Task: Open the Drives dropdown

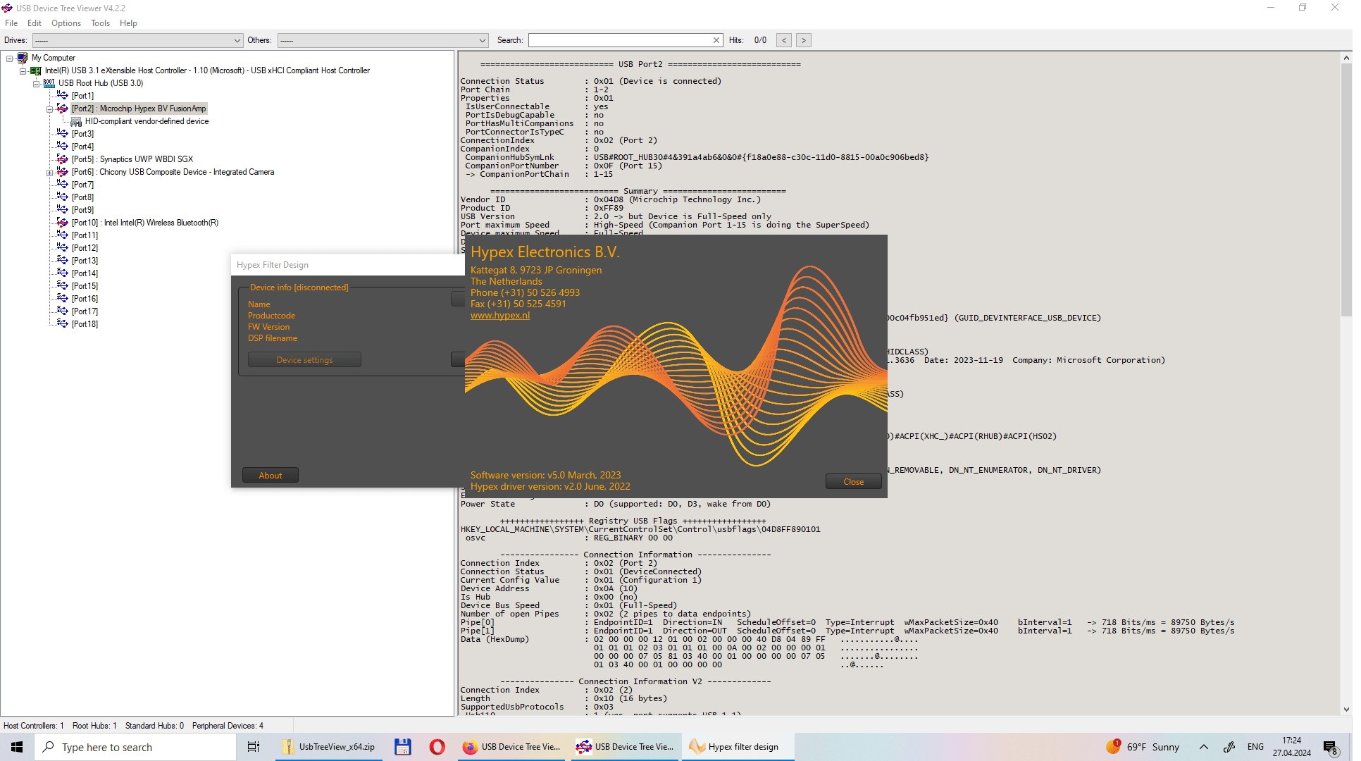Action: pyautogui.click(x=137, y=40)
